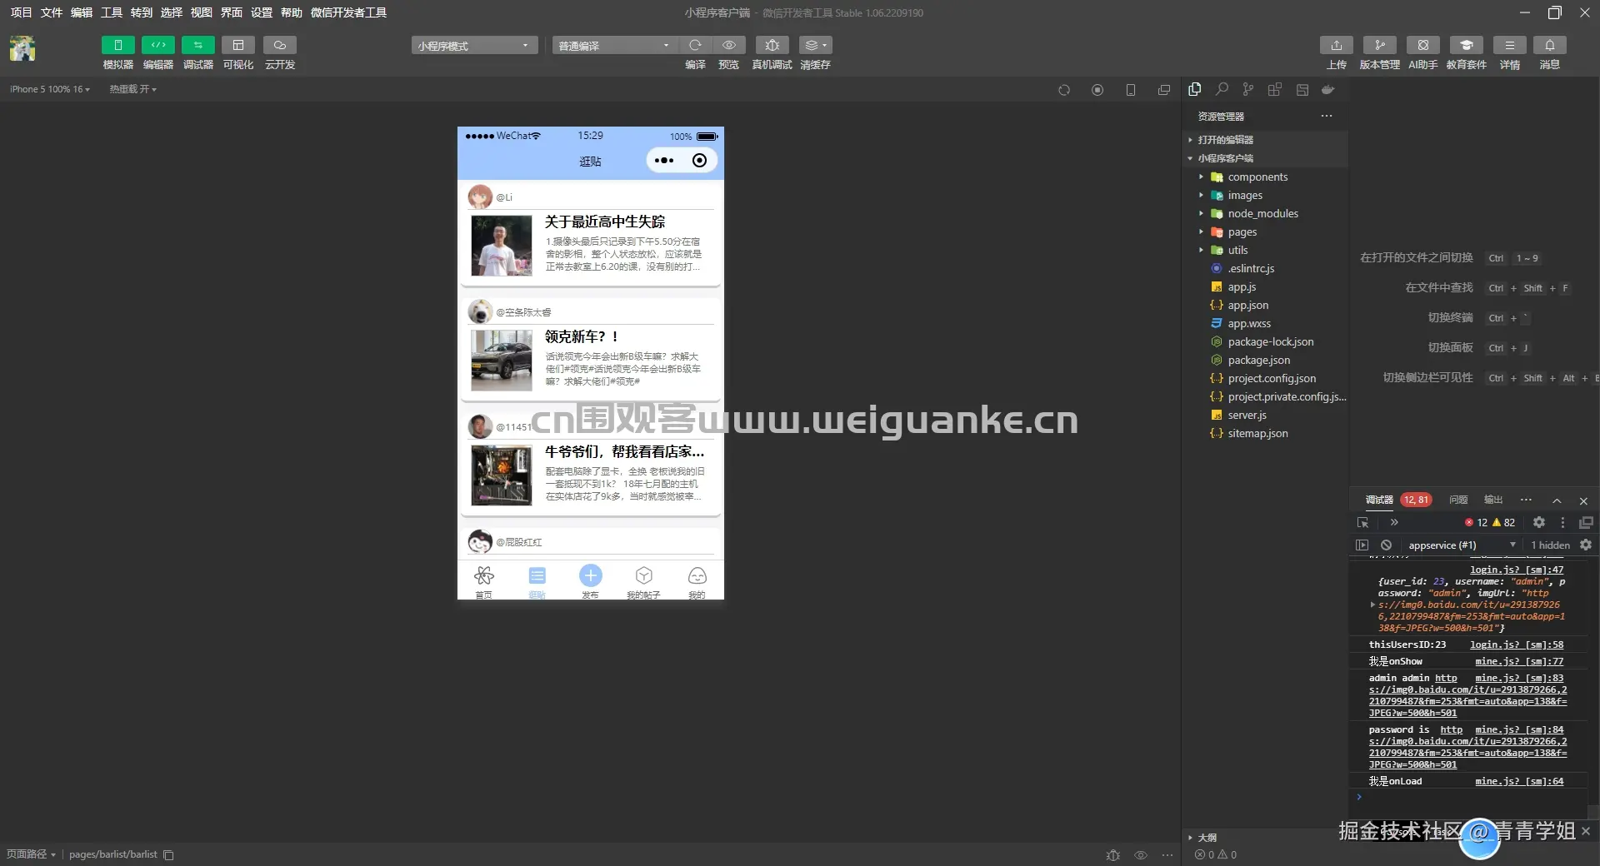Open the 小程序模式 mode dropdown
Viewport: 1600px width, 866px height.
(474, 46)
